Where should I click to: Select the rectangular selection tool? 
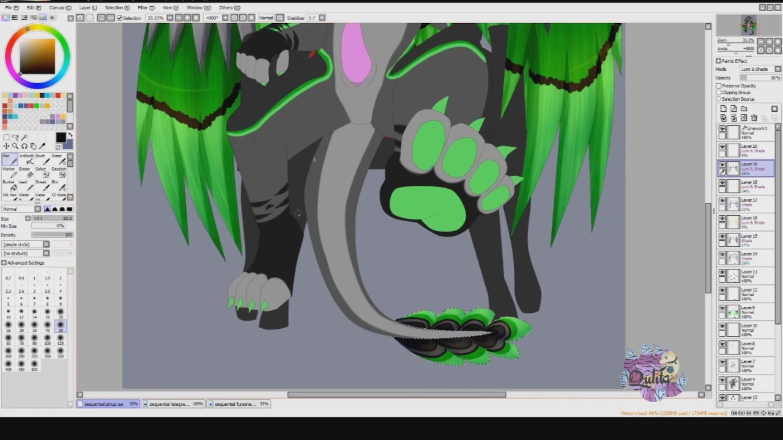[6, 138]
